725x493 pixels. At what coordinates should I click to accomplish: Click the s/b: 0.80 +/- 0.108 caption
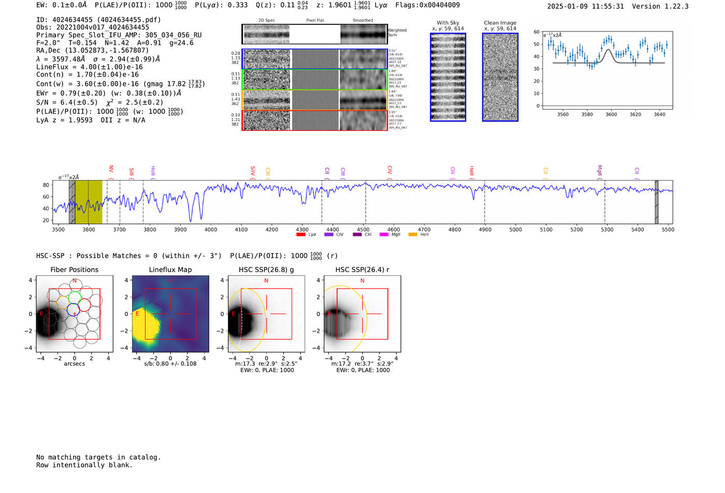pos(170,364)
